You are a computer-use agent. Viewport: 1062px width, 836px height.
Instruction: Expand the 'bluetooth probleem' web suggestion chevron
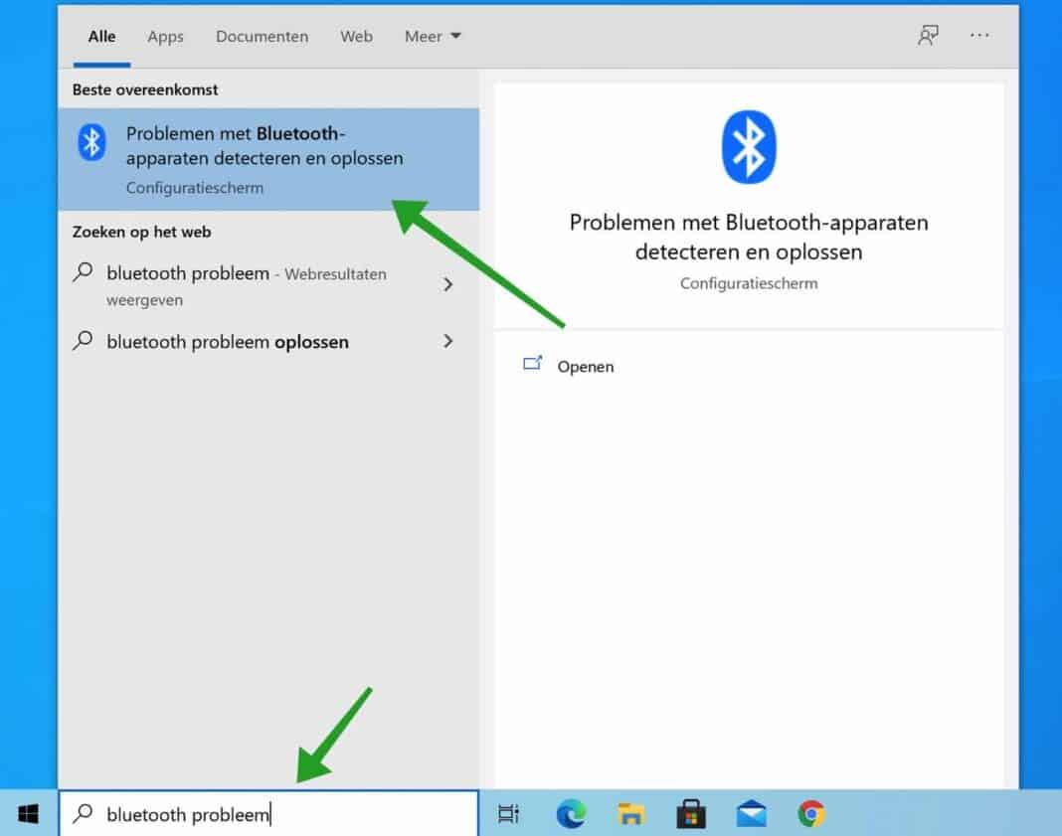448,285
